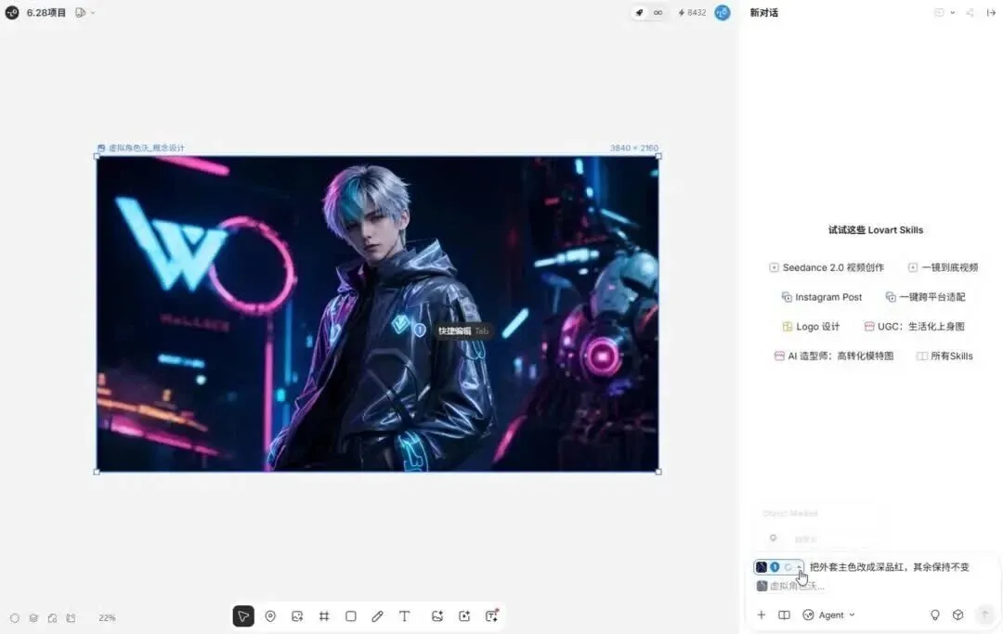Open the 22% zoom level control
The width and height of the screenshot is (1003, 634).
[107, 618]
